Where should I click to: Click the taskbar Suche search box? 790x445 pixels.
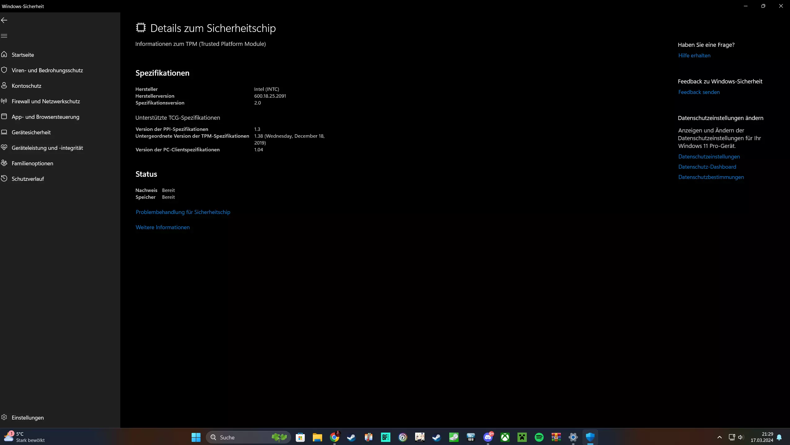point(242,437)
